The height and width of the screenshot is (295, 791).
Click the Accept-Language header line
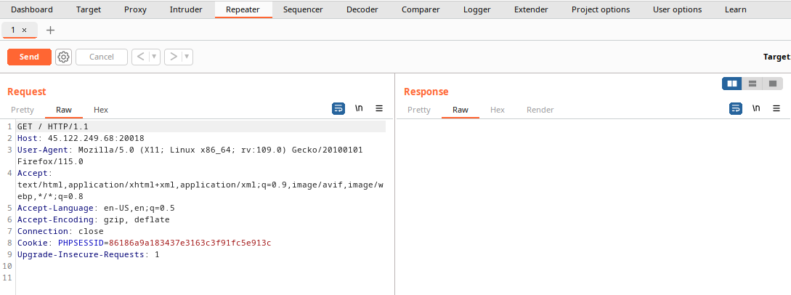point(97,209)
